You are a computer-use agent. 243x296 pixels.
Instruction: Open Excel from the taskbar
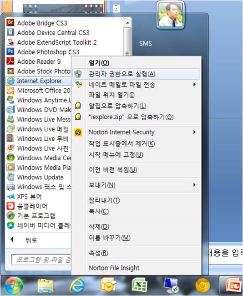[139, 286]
